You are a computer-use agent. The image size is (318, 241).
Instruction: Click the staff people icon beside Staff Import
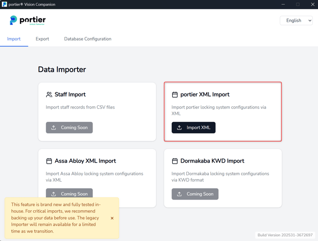pos(49,95)
